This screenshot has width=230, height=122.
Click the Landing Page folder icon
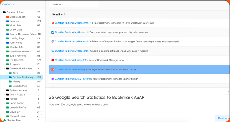[7, 38]
